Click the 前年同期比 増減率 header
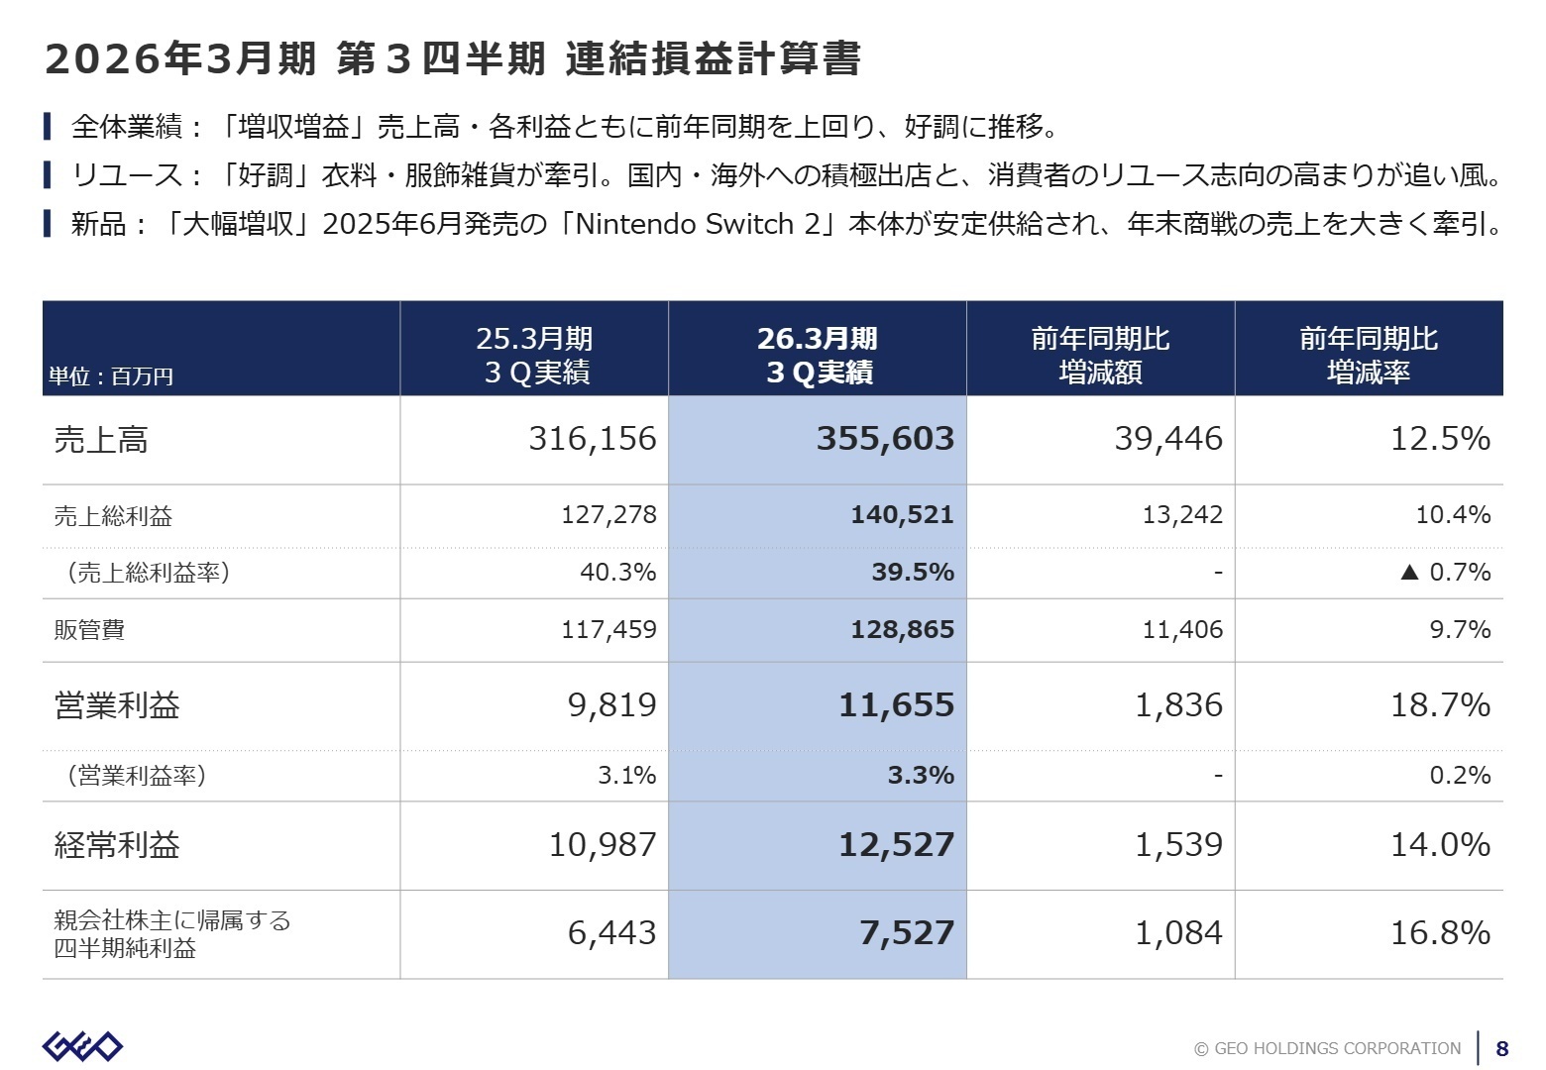1546x1070 pixels. point(1370,350)
